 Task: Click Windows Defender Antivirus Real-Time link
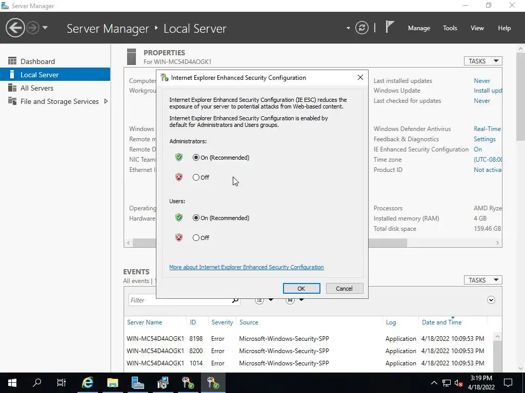488,128
